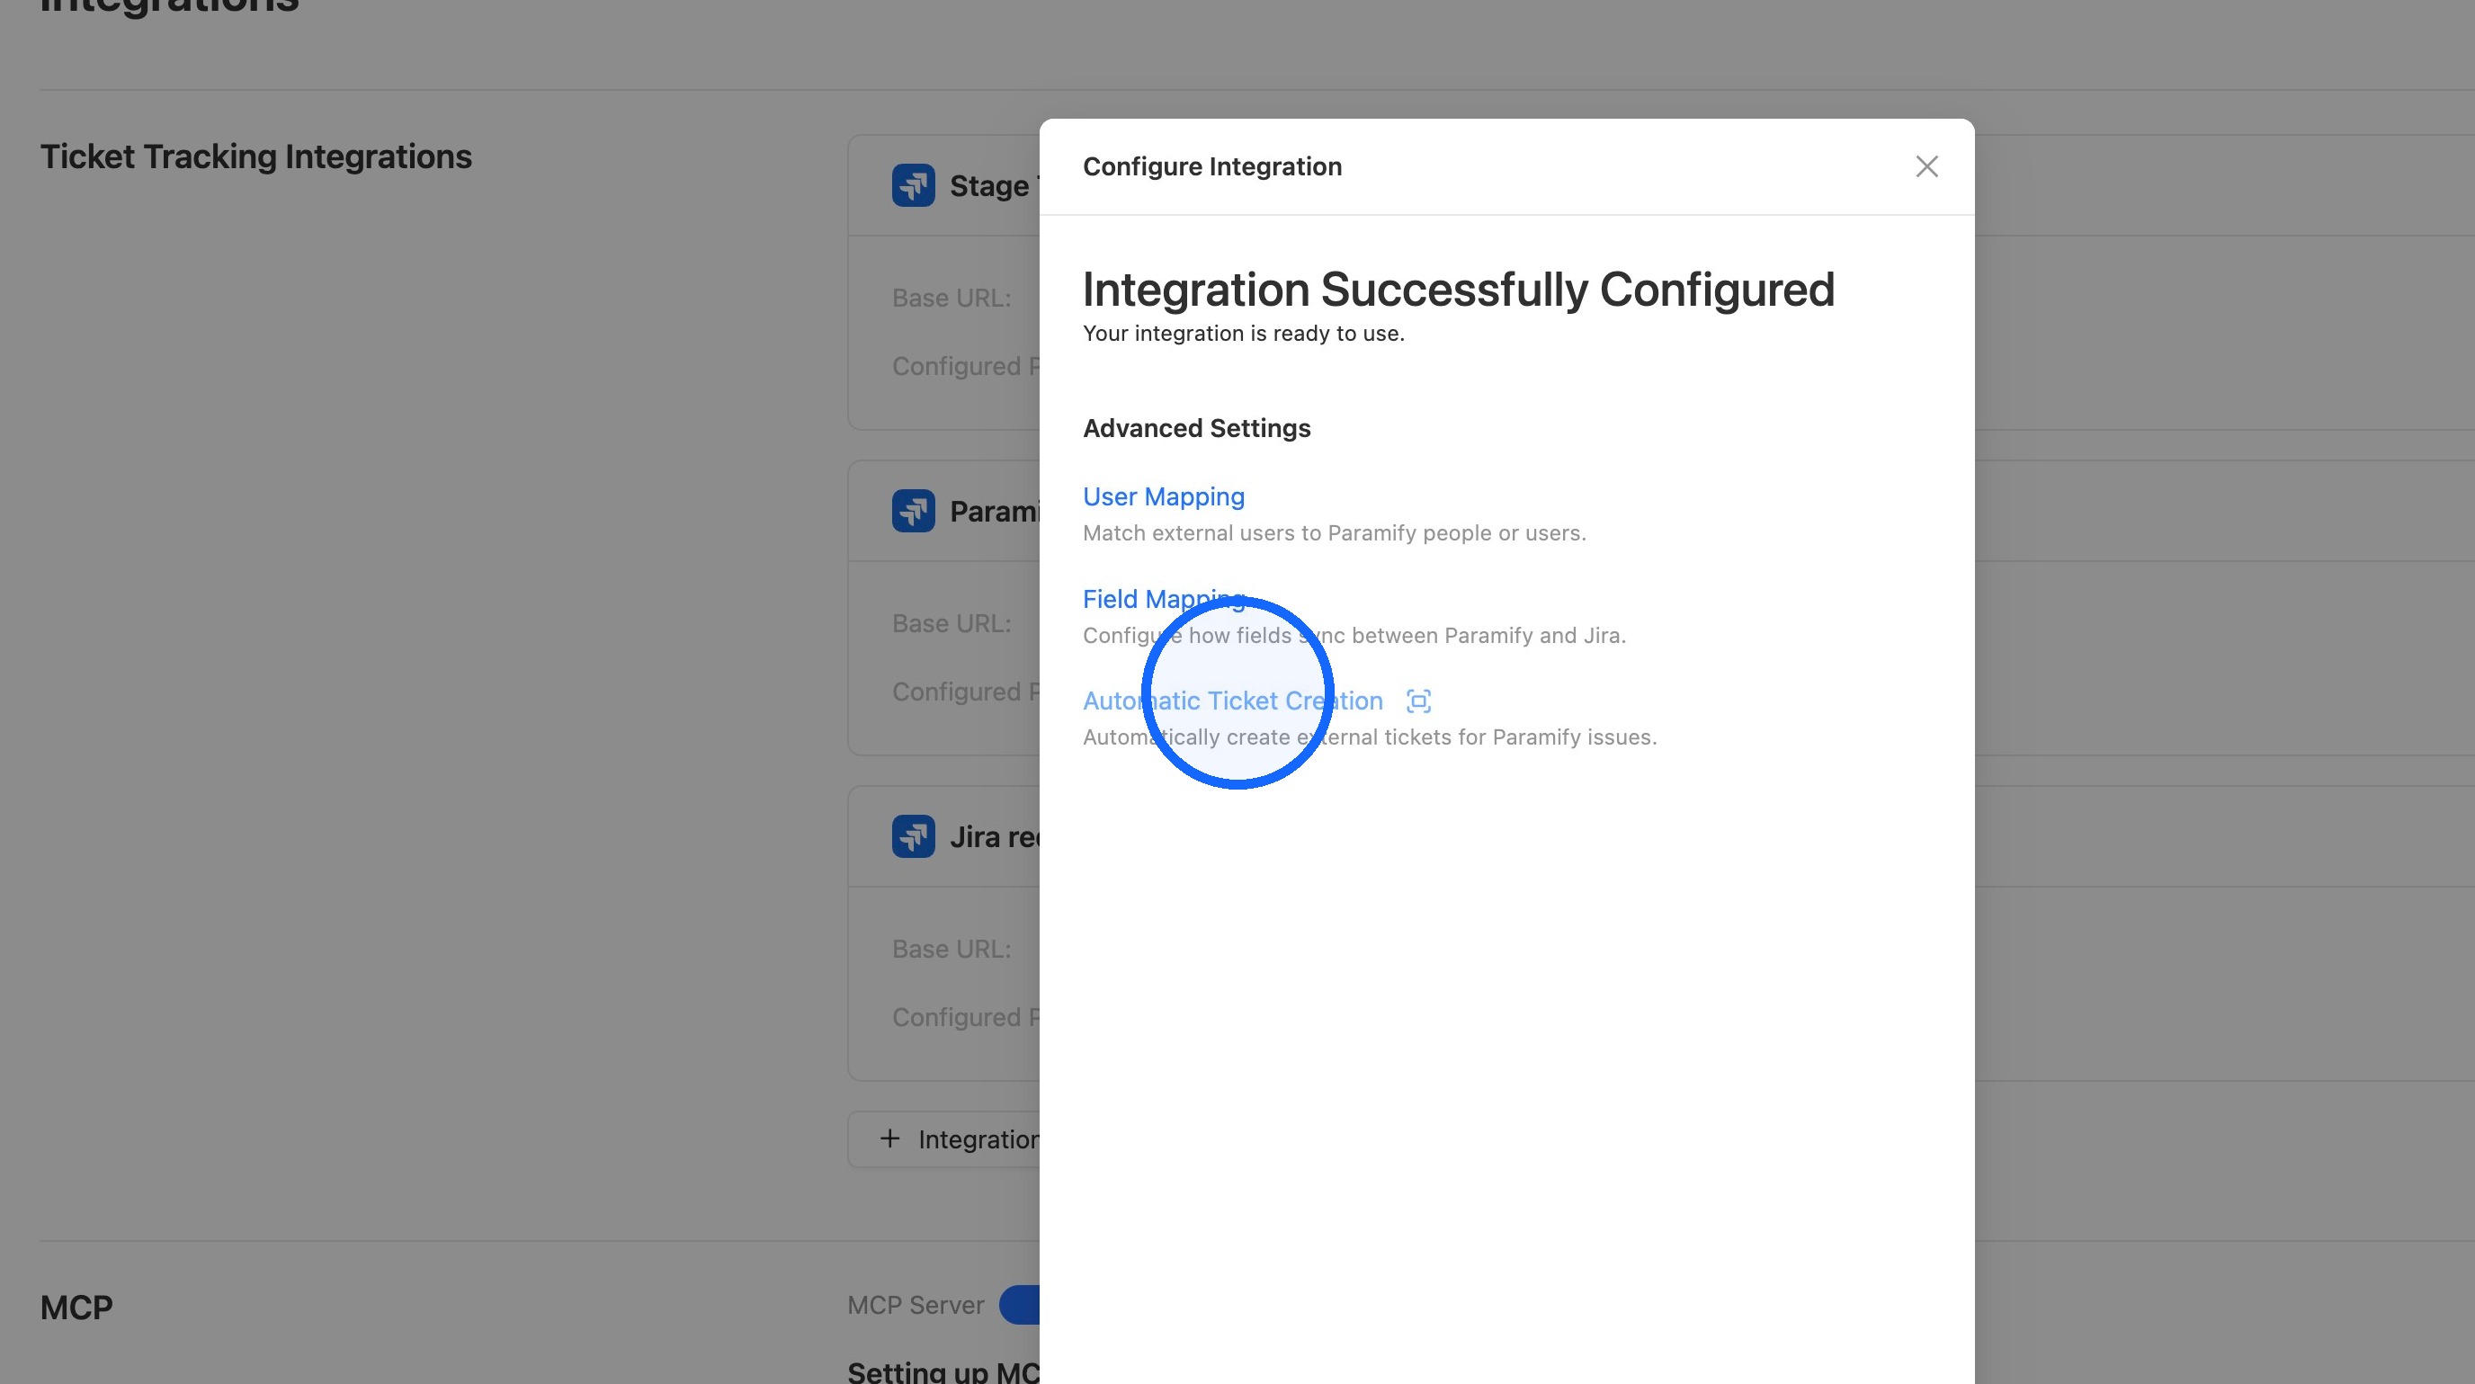The height and width of the screenshot is (1384, 2475).
Task: Open the User Mapping settings link
Action: [x=1164, y=496]
